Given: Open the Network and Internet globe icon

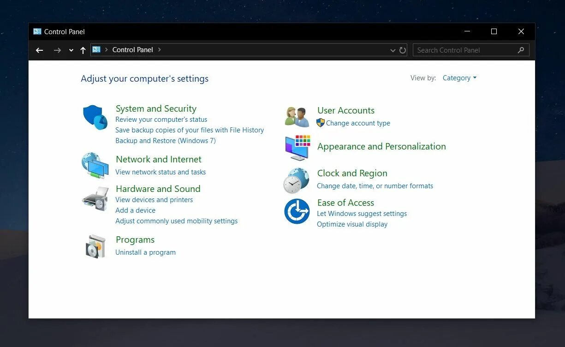Looking at the screenshot, I should 95,166.
